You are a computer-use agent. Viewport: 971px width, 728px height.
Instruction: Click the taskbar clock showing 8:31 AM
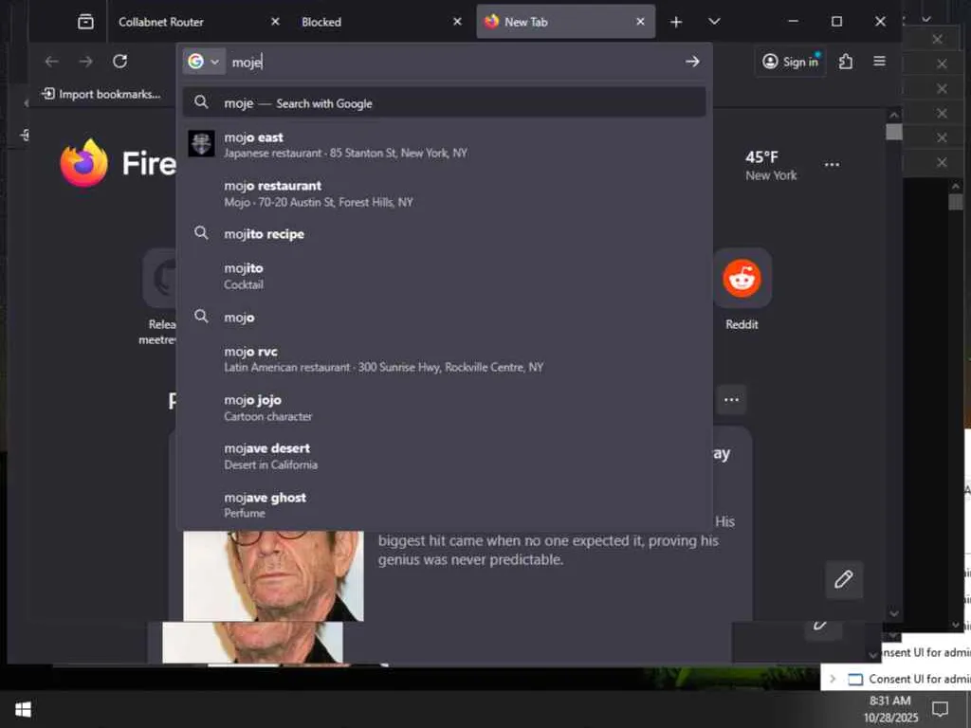(890, 709)
